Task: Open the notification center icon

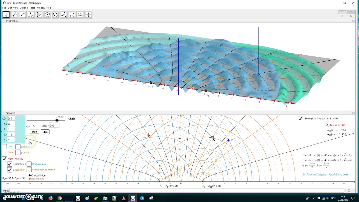Action: [x=353, y=198]
